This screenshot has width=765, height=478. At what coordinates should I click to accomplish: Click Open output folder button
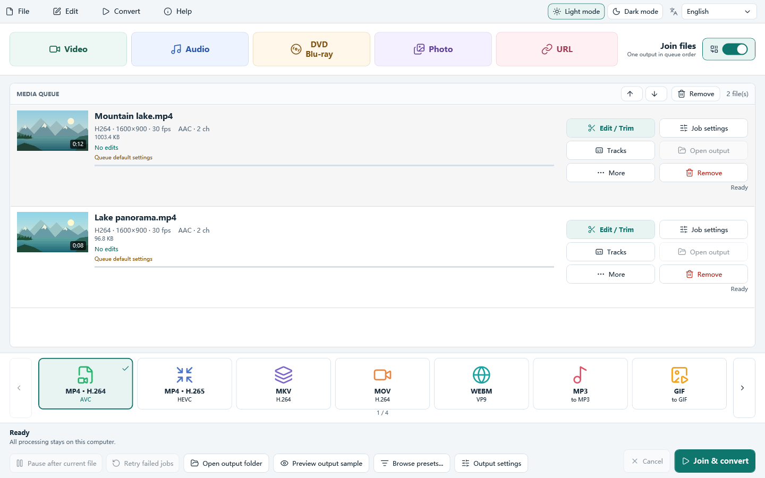pos(226,463)
